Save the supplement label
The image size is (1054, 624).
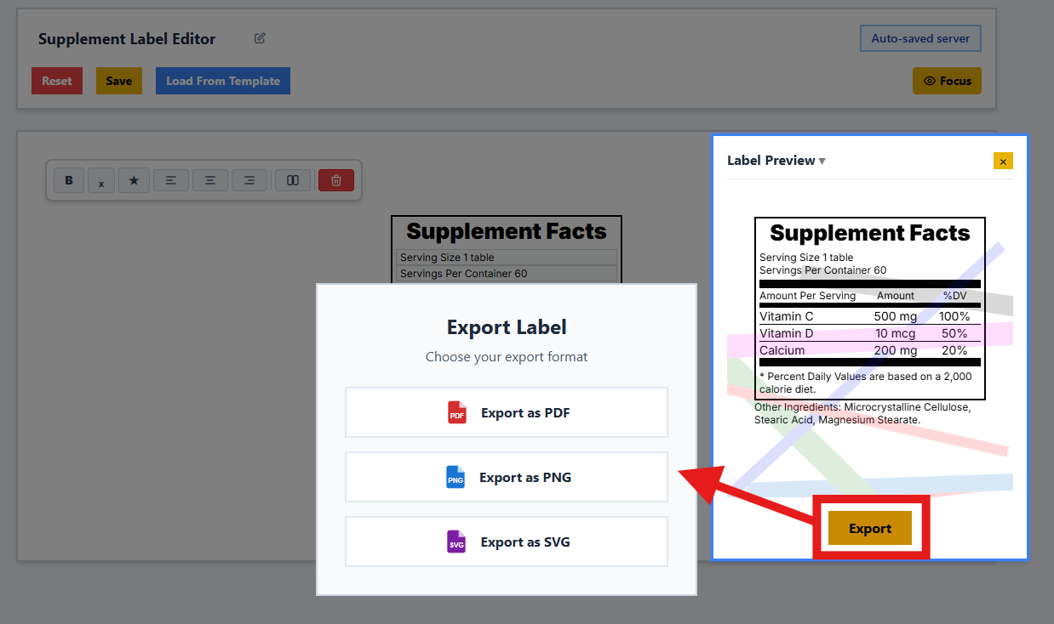(118, 80)
